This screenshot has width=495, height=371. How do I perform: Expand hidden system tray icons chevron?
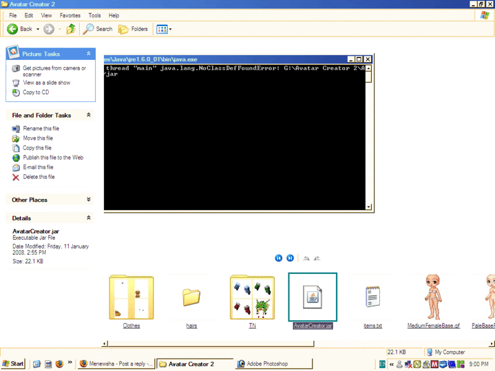[x=392, y=364]
